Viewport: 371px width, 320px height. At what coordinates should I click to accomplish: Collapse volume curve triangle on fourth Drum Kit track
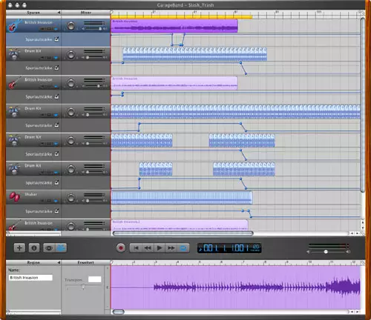pyautogui.click(x=56, y=173)
